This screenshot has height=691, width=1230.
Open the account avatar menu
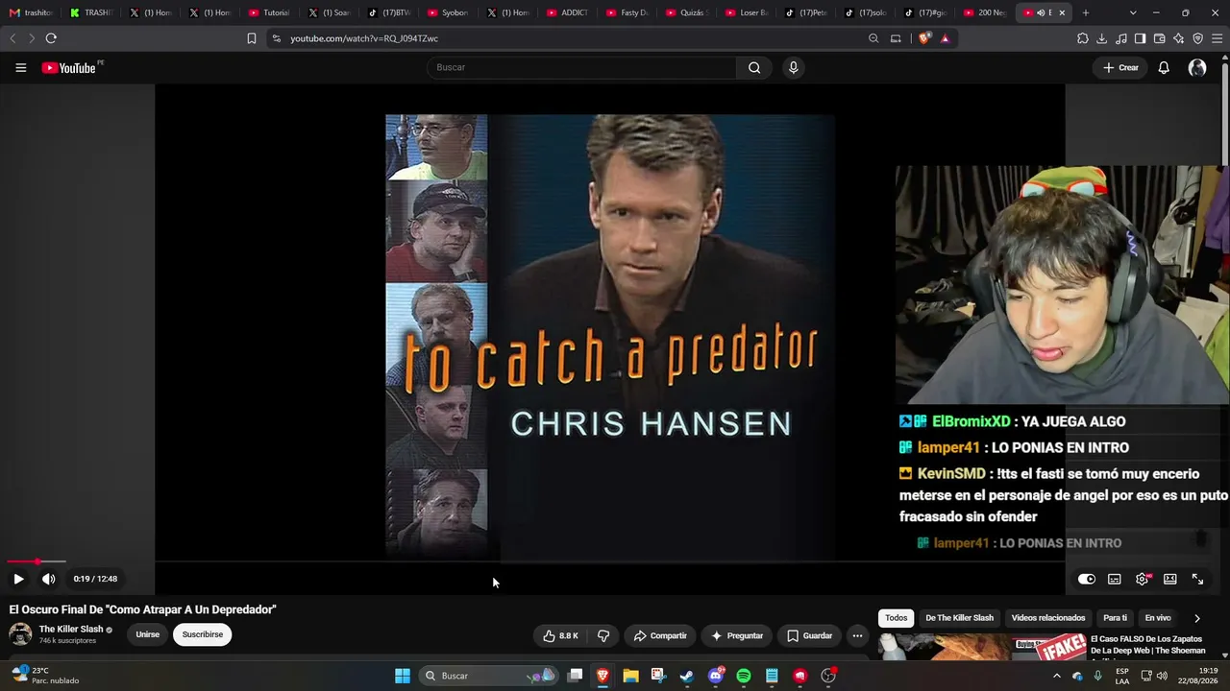[x=1197, y=68]
